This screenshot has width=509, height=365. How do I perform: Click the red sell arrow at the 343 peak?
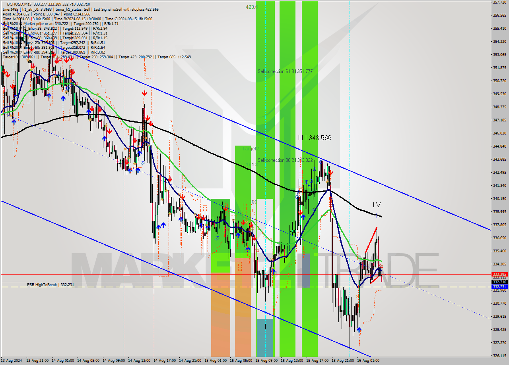pos(331,172)
